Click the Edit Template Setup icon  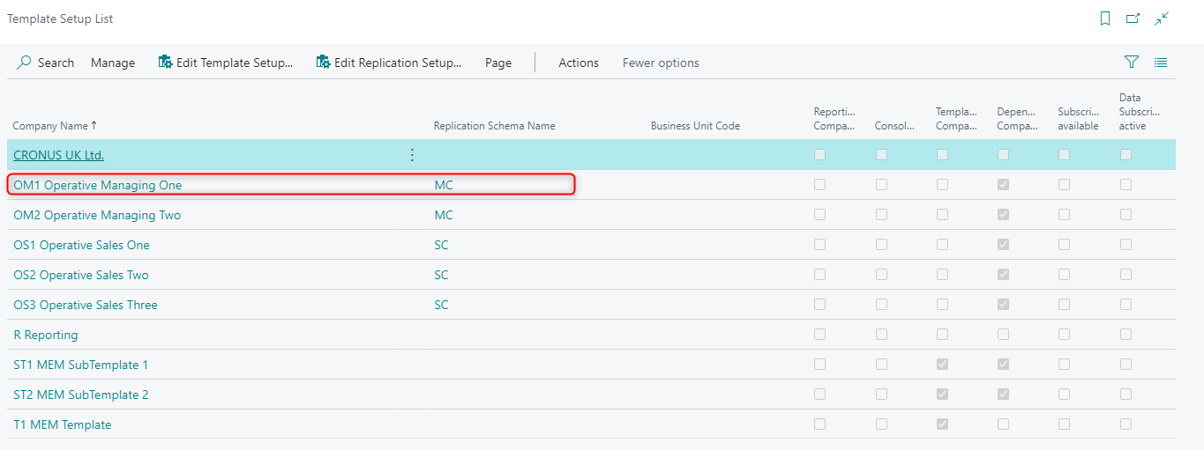coord(165,62)
